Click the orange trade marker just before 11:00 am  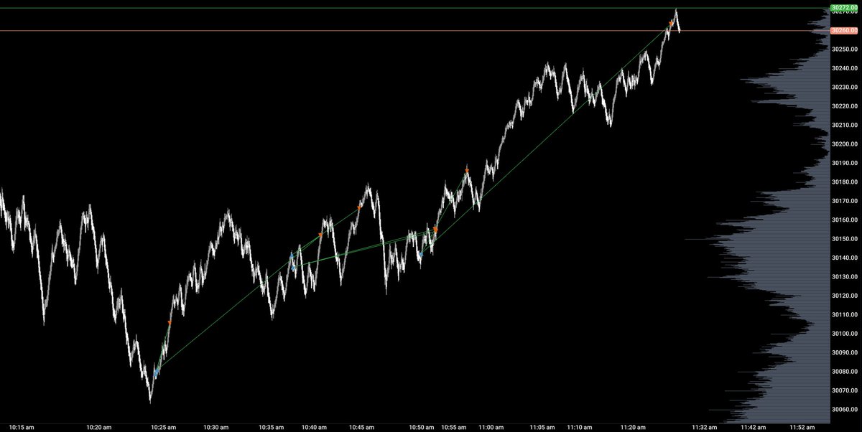point(466,171)
